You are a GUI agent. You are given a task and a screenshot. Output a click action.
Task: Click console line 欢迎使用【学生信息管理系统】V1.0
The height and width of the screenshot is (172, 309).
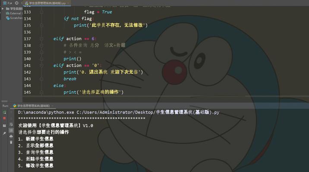[56, 126]
